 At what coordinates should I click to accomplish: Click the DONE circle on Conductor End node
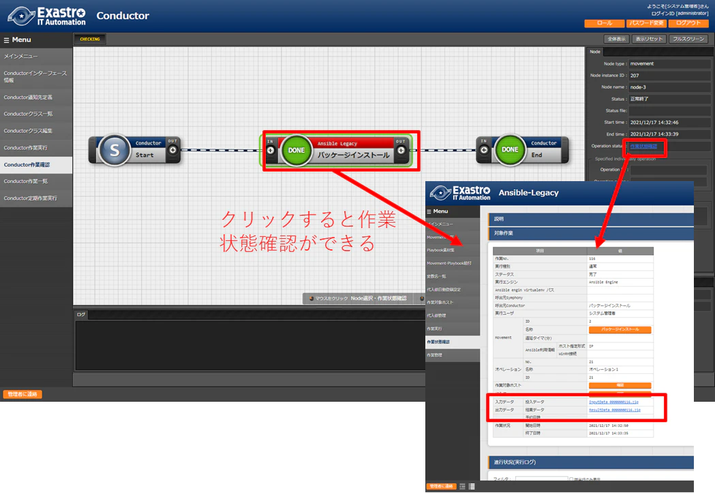click(510, 149)
